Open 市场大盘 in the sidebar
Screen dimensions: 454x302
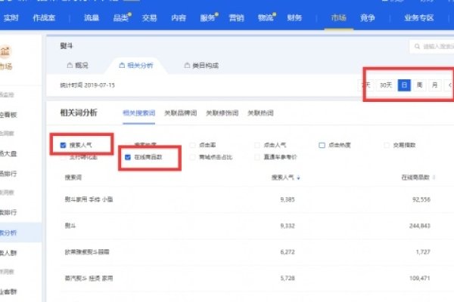8,153
